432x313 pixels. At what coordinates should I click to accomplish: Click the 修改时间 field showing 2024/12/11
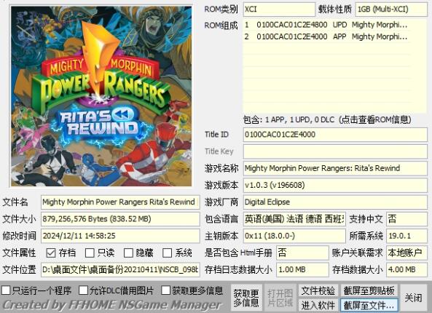tap(120, 236)
